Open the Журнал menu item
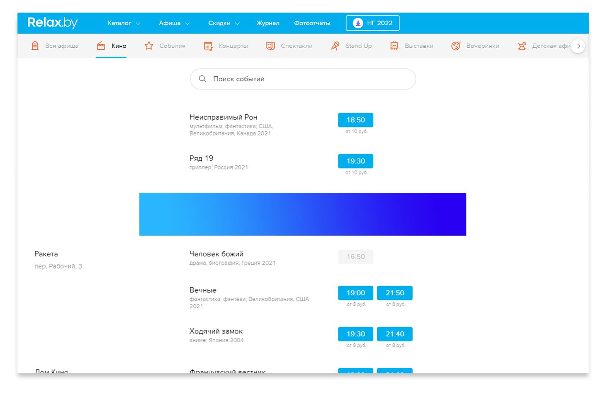 pyautogui.click(x=268, y=23)
